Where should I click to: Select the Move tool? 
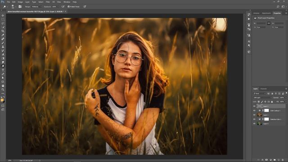3,15
